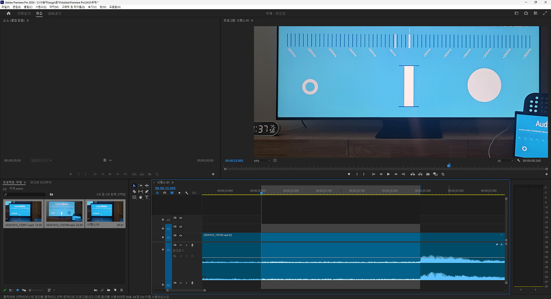Hide the V1 track output
The height and width of the screenshot is (299, 551).
[x=181, y=235]
